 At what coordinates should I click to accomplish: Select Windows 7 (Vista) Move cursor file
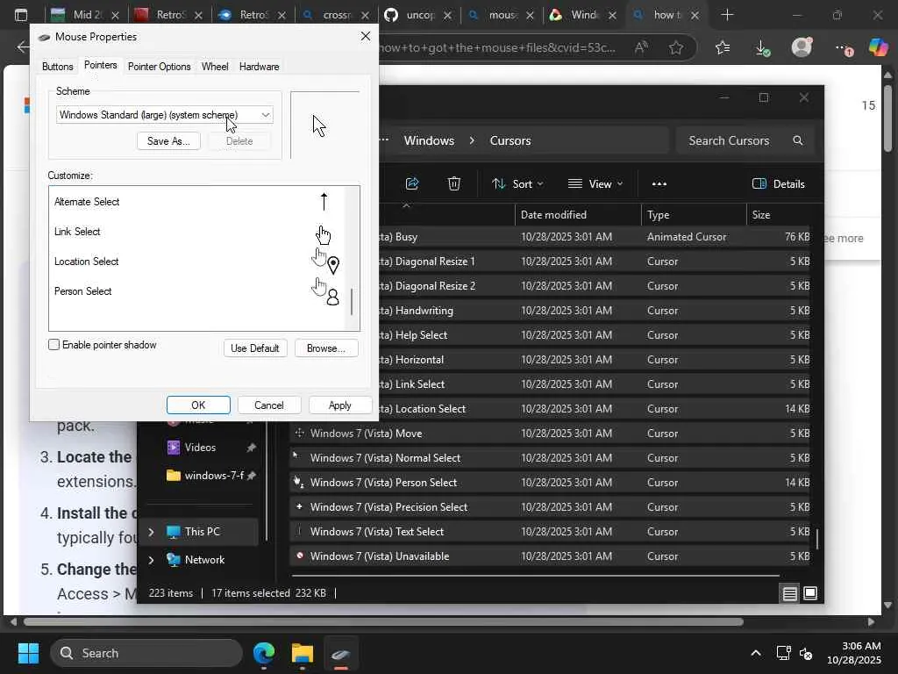click(x=551, y=434)
